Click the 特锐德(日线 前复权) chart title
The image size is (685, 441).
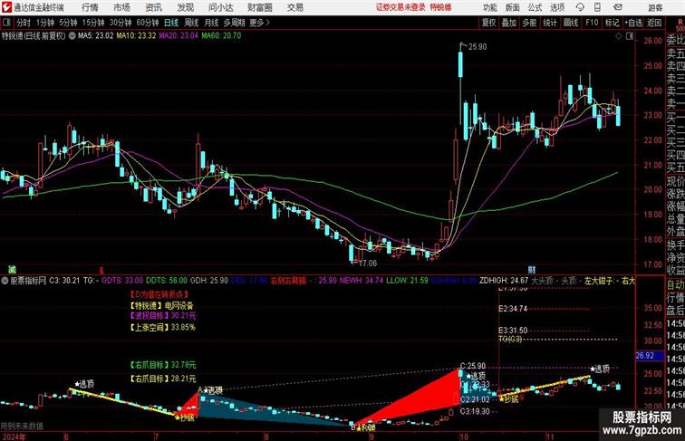tap(34, 36)
